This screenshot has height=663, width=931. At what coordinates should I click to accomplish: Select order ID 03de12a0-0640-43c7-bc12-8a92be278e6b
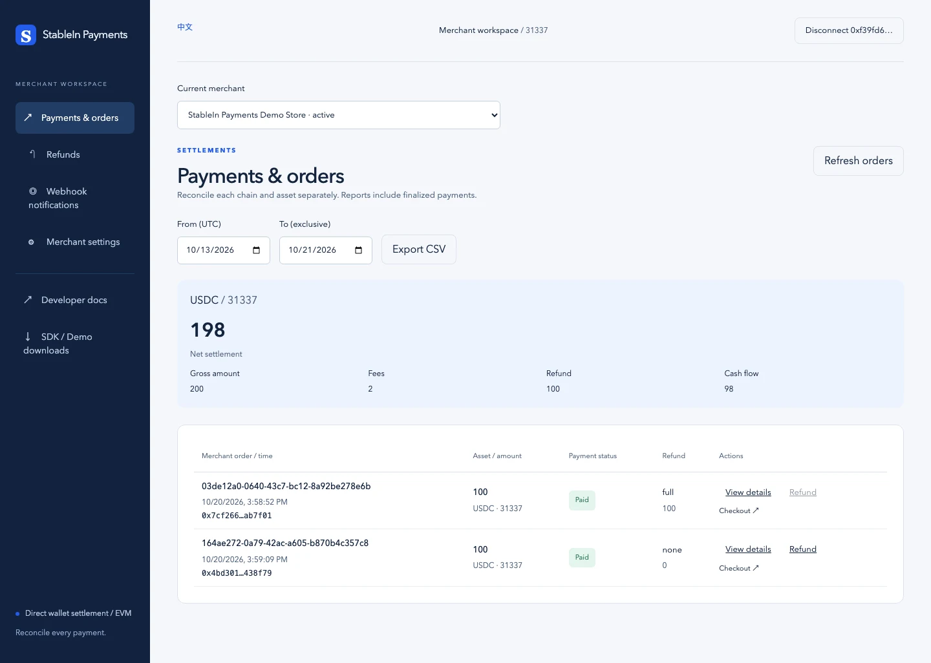coord(286,487)
